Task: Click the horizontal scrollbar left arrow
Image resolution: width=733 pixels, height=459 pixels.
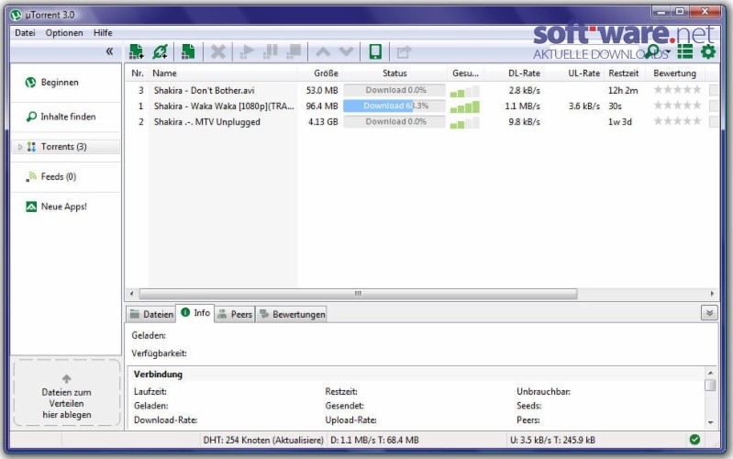Action: coord(132,294)
